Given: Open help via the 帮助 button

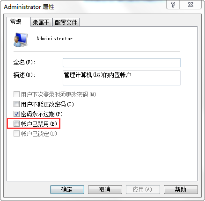Looking at the screenshot, I should tap(181, 189).
